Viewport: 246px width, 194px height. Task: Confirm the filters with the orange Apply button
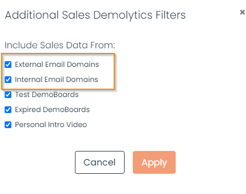[x=154, y=162]
